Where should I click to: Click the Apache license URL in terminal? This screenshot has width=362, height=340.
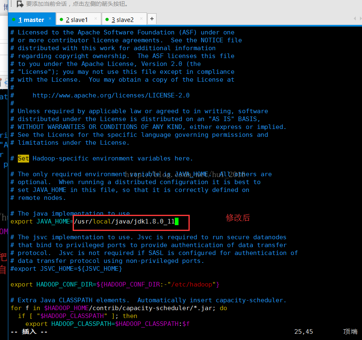coord(111,95)
